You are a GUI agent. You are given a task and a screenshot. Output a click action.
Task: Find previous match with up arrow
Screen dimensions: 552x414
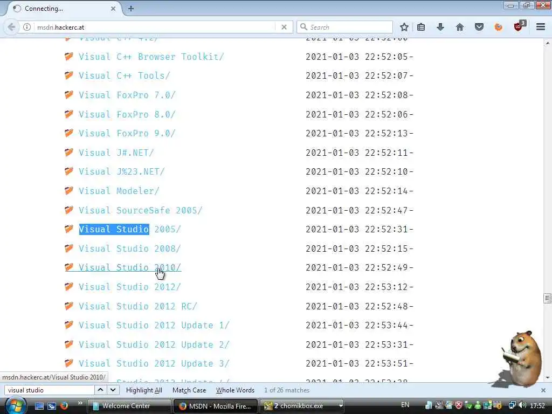(100, 390)
